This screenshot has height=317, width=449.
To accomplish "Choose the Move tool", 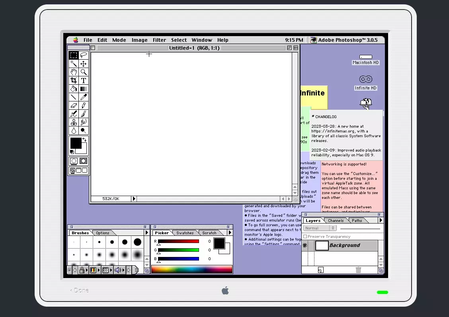I will [x=83, y=64].
